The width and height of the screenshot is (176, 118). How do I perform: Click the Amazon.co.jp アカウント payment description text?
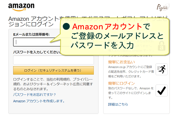131,72
